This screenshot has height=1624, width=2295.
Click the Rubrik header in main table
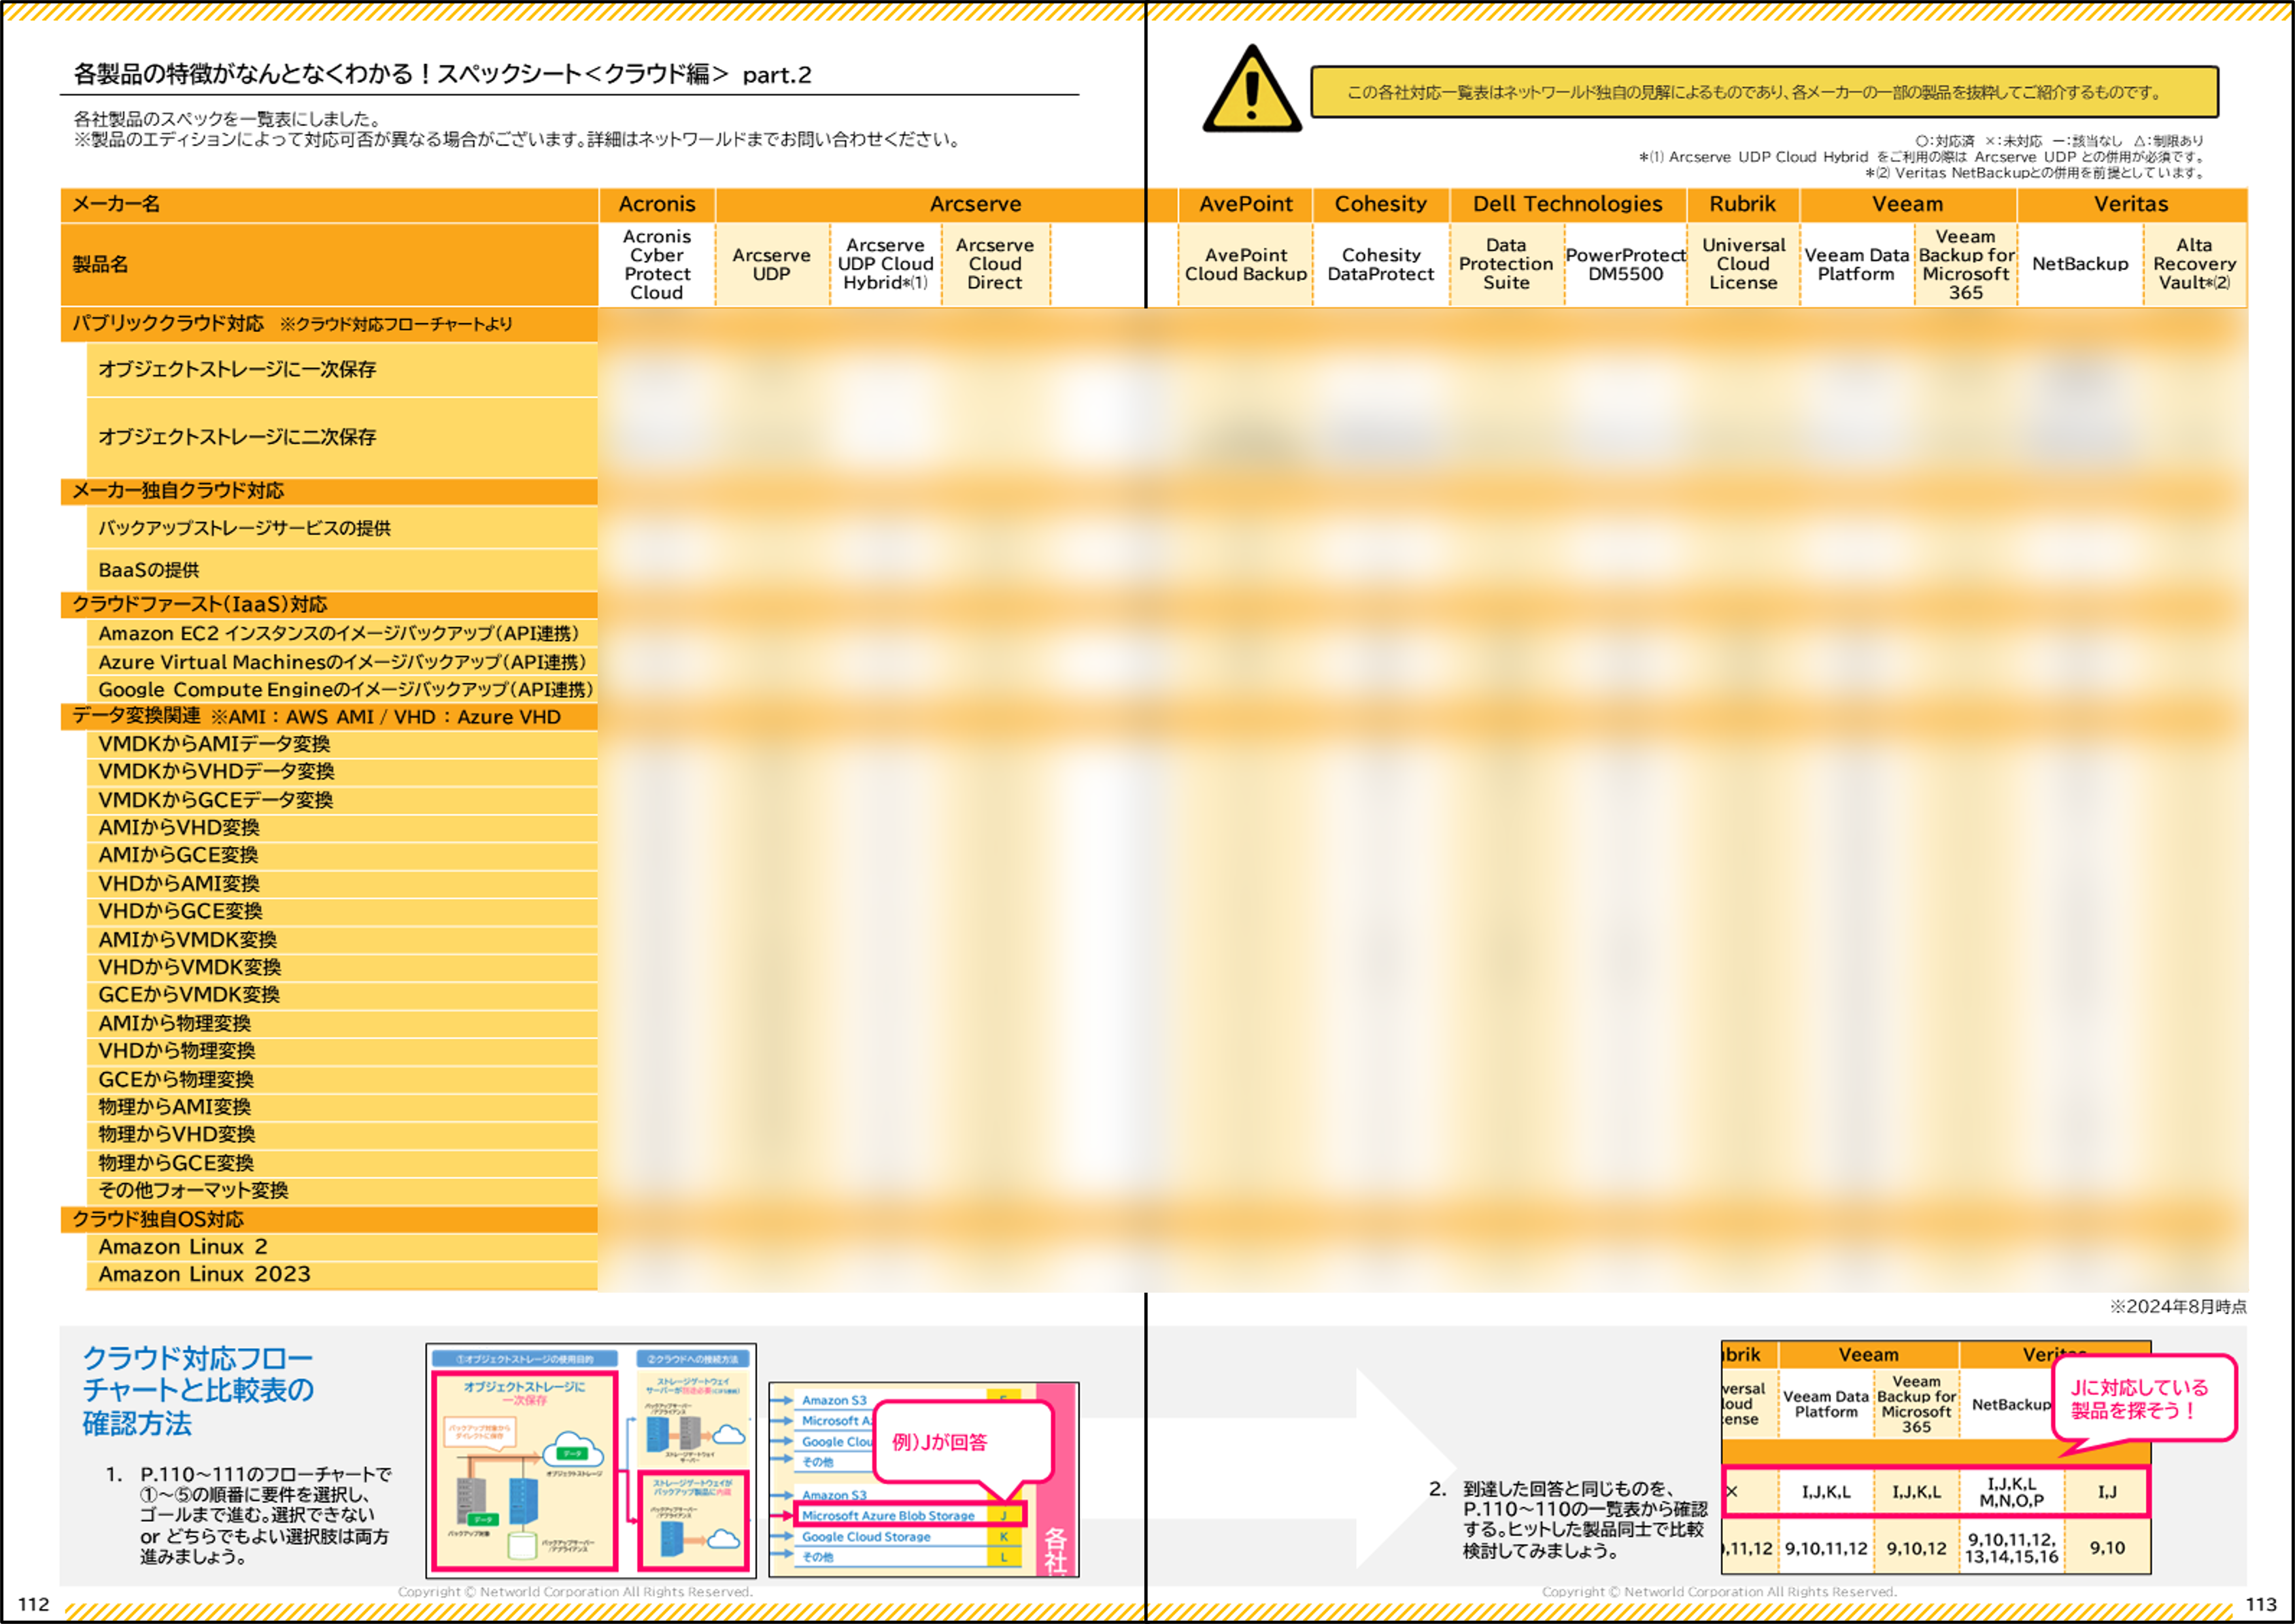point(1742,204)
